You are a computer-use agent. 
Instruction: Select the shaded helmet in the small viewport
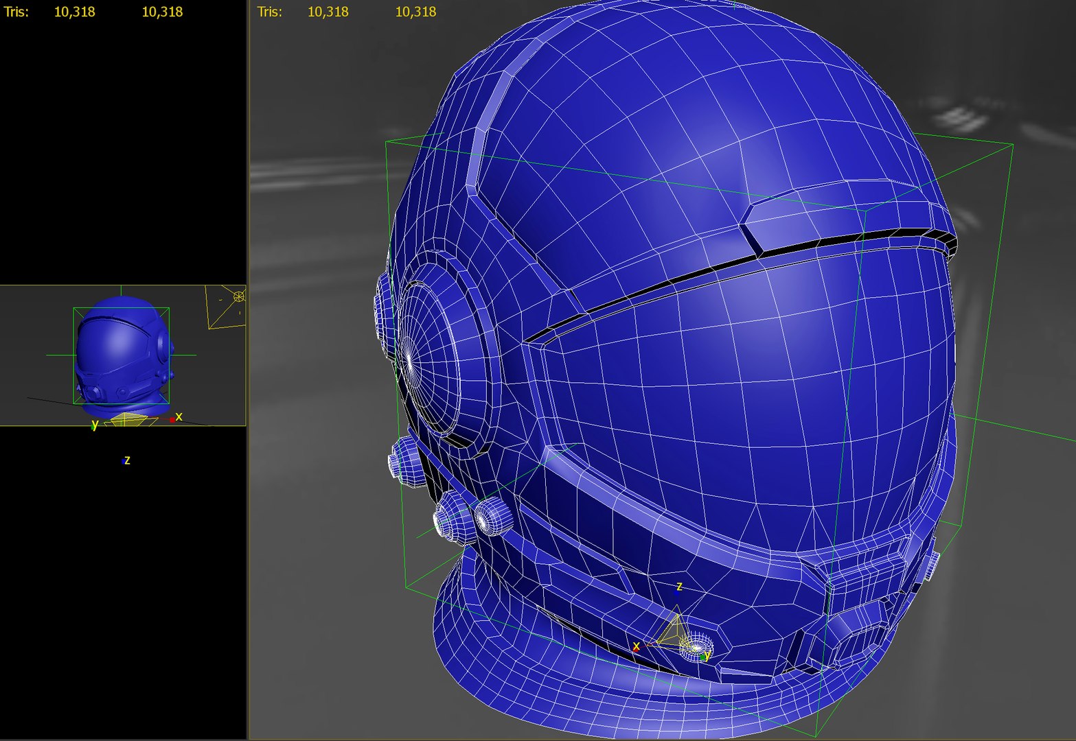124,356
